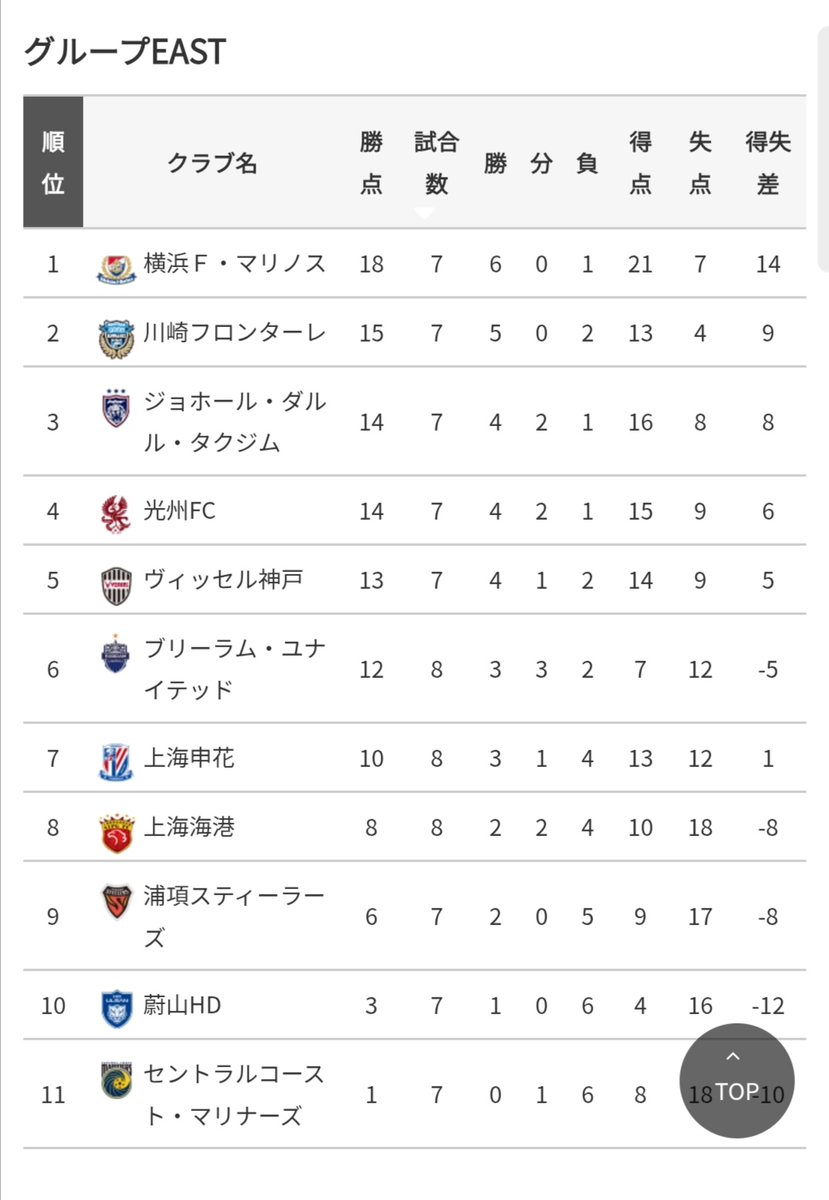Image resolution: width=829 pixels, height=1200 pixels.
Task: Click the 上海海港 red crest
Action: pyautogui.click(x=117, y=833)
